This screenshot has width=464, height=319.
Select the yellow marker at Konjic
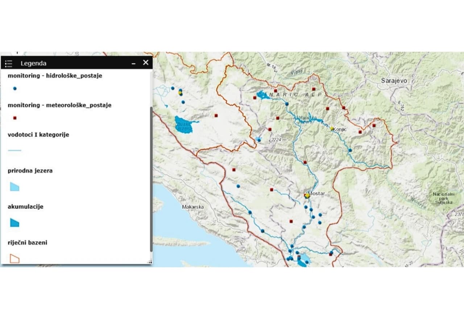point(332,129)
